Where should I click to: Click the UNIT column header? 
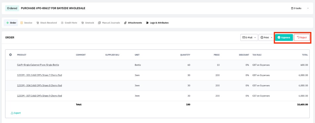pos(137,55)
